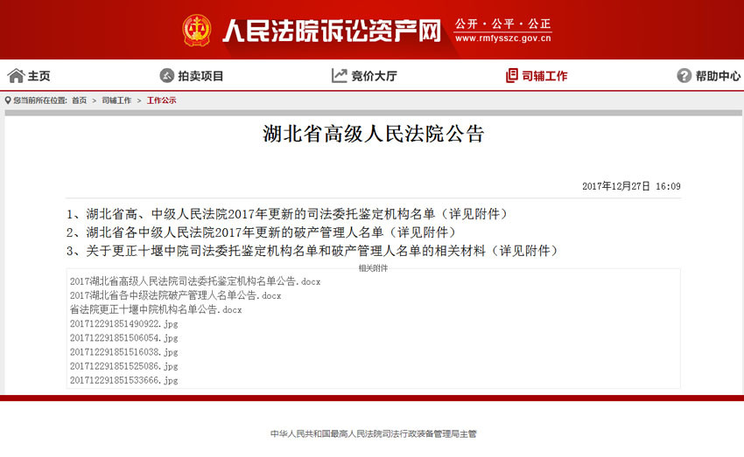744x457 pixels.
Task: Click the question mark icon beside 帮助中心
Action: click(684, 76)
